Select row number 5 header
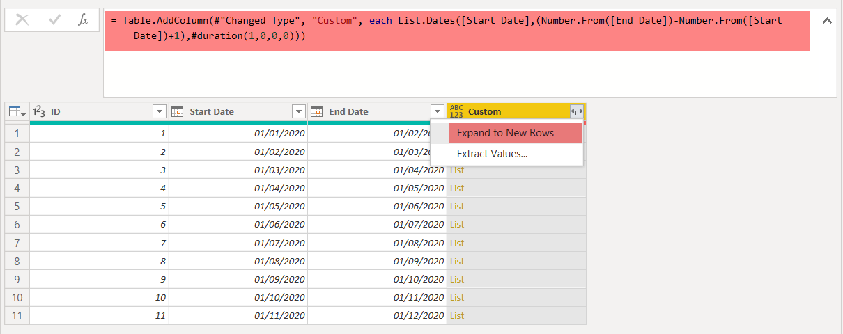Image resolution: width=843 pixels, height=334 pixels. click(17, 206)
